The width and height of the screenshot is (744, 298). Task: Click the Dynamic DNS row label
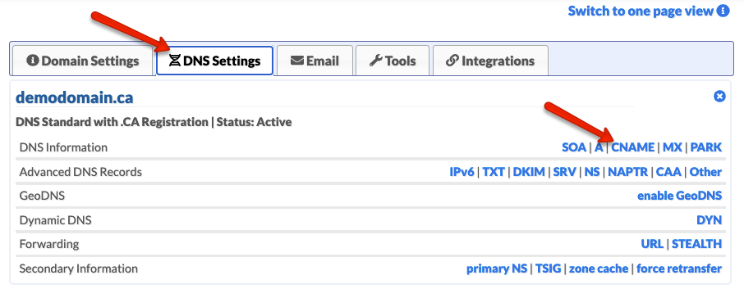pyautogui.click(x=56, y=220)
